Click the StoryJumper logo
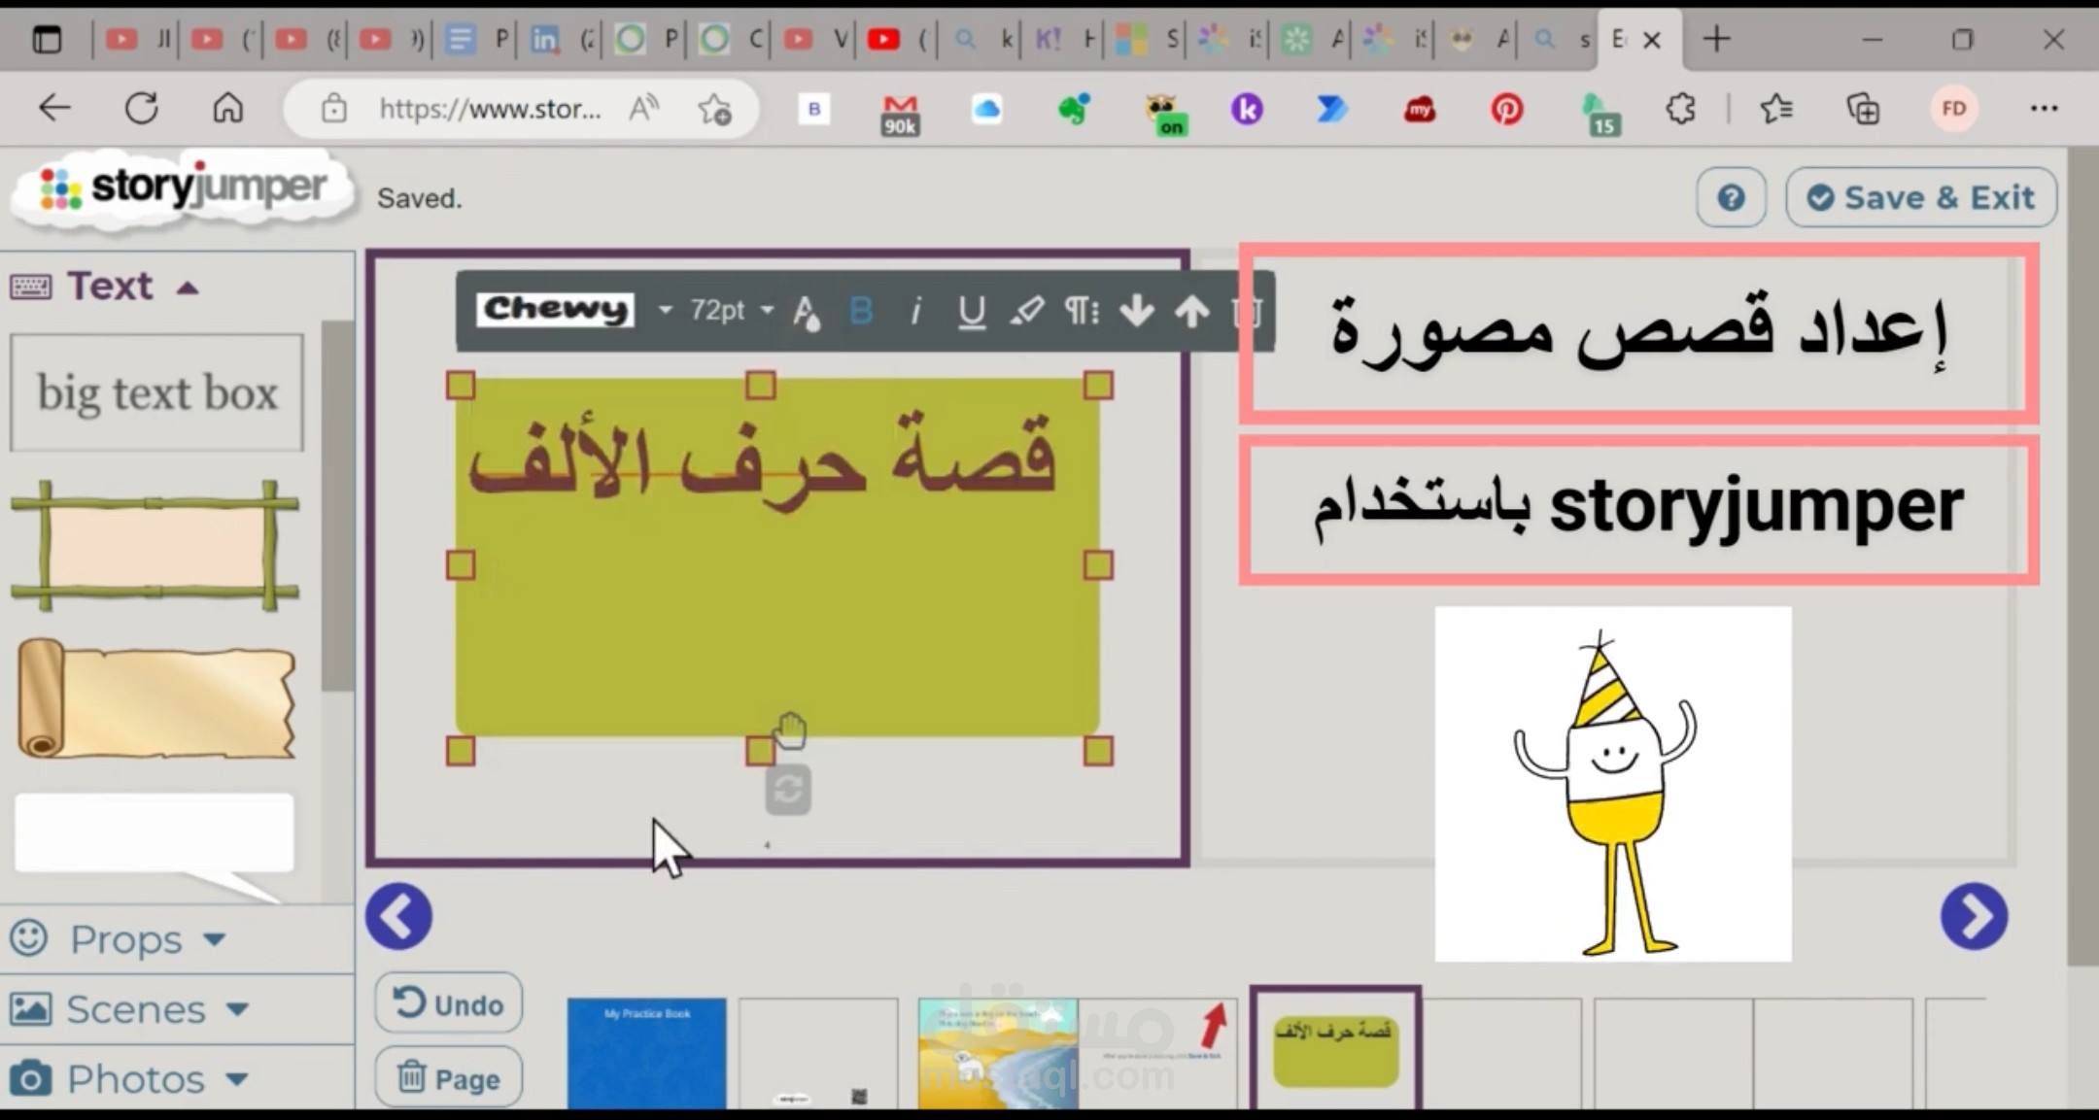This screenshot has height=1120, width=2099. (x=183, y=189)
